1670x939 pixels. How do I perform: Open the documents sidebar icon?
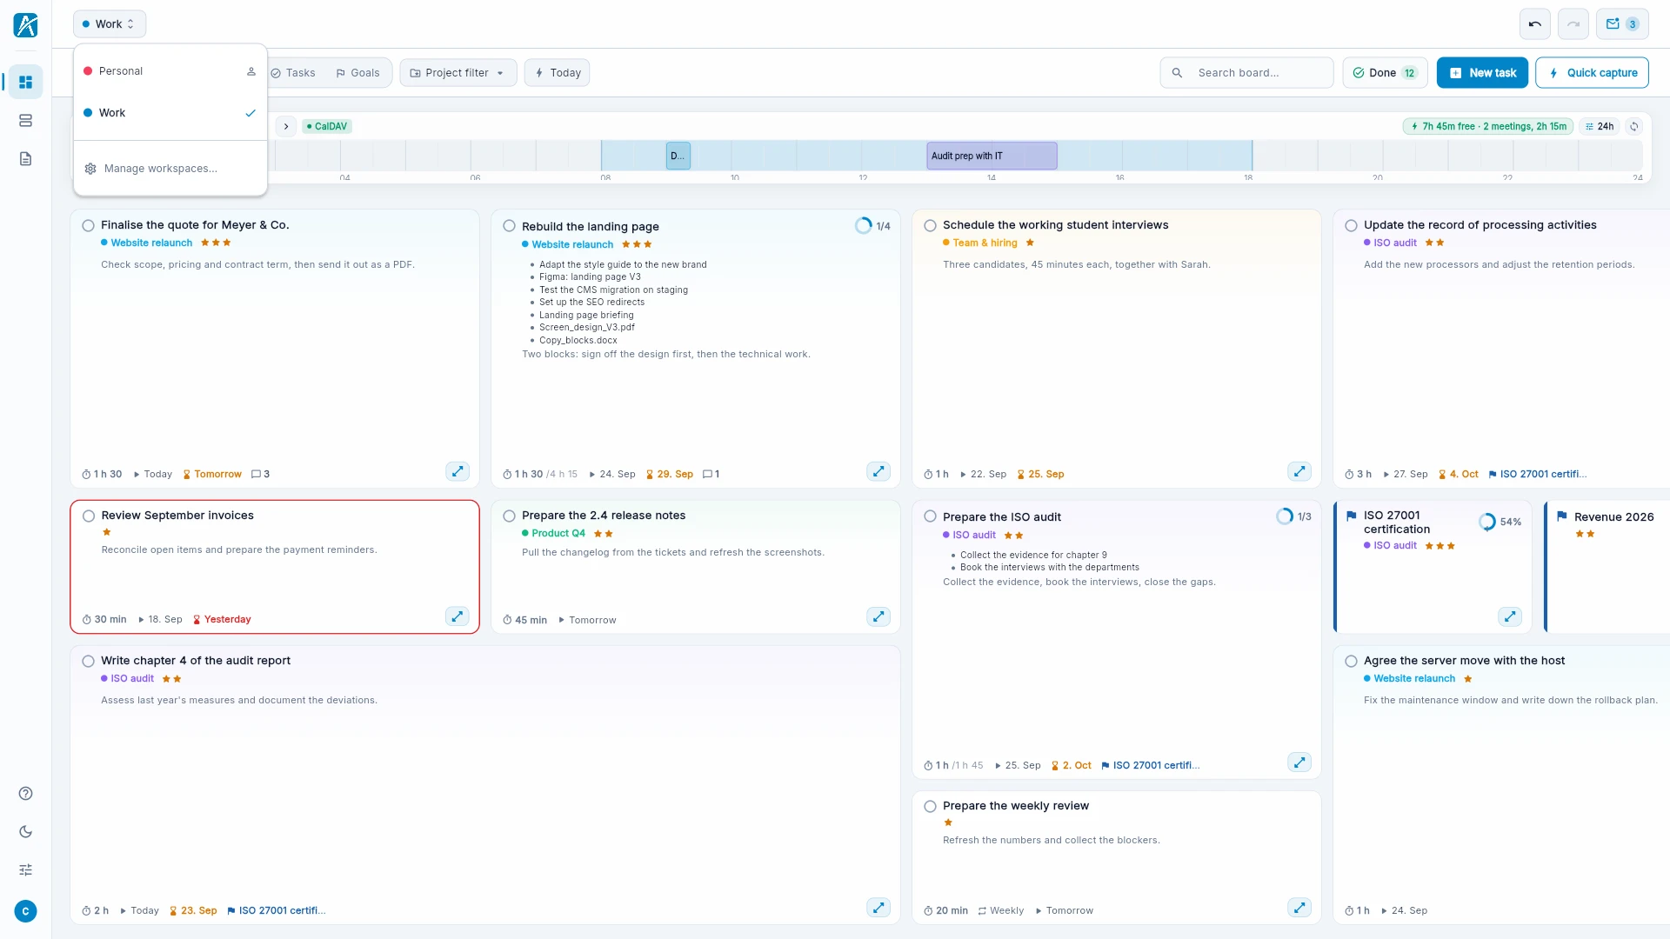(x=25, y=158)
